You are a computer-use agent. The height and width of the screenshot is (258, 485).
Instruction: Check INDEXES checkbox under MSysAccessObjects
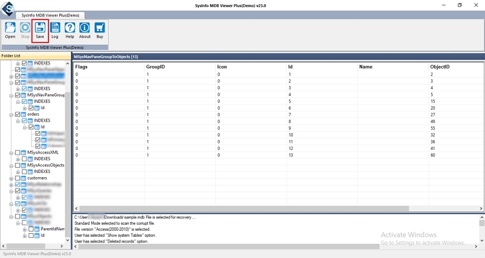tap(24, 172)
